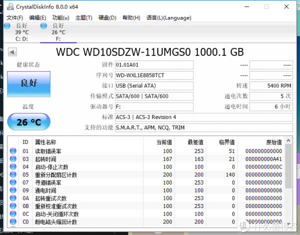
Task: Click the serial number field WD-WXL1E8858TCT
Action: pos(154,75)
